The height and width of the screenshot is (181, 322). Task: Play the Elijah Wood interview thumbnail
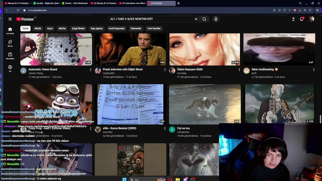[130, 49]
